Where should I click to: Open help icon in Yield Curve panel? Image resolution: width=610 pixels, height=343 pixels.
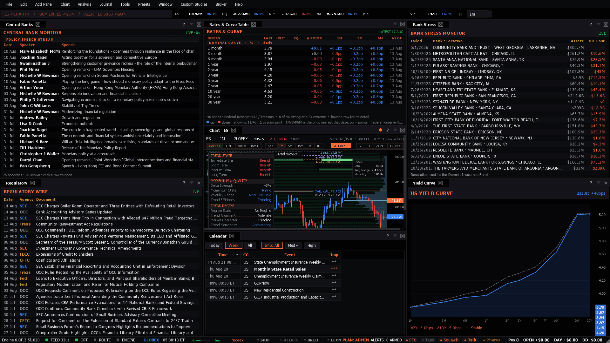tap(591, 183)
